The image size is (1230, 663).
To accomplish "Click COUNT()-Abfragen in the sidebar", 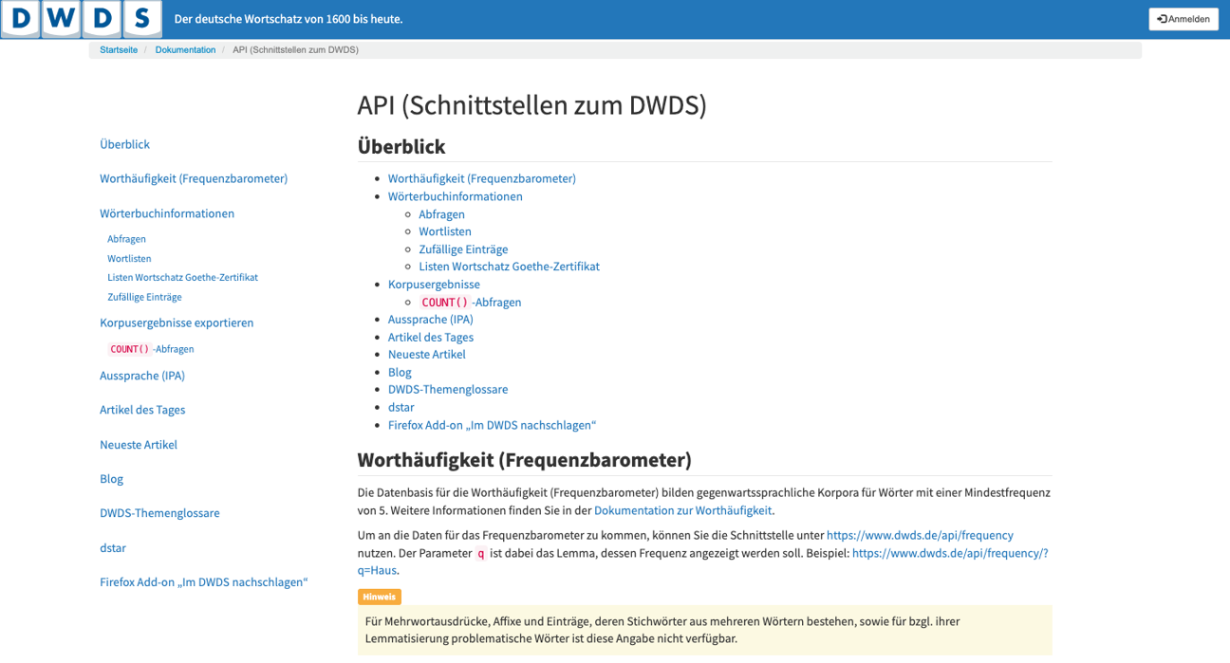I will pyautogui.click(x=152, y=349).
